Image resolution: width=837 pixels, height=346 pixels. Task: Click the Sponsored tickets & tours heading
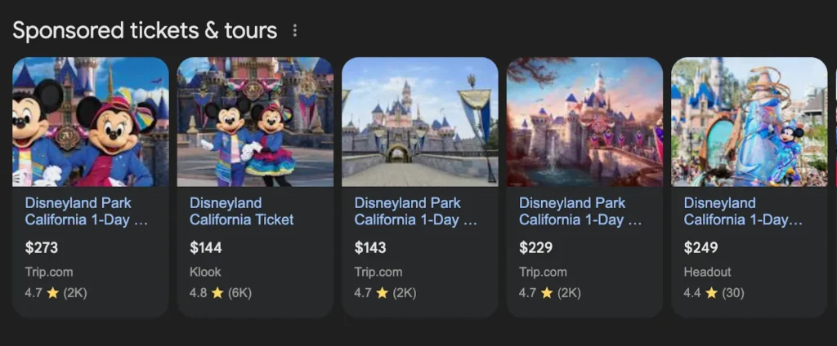tap(145, 31)
